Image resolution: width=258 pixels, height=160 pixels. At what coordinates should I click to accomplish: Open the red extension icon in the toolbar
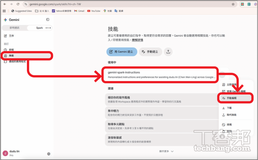coord(242,4)
